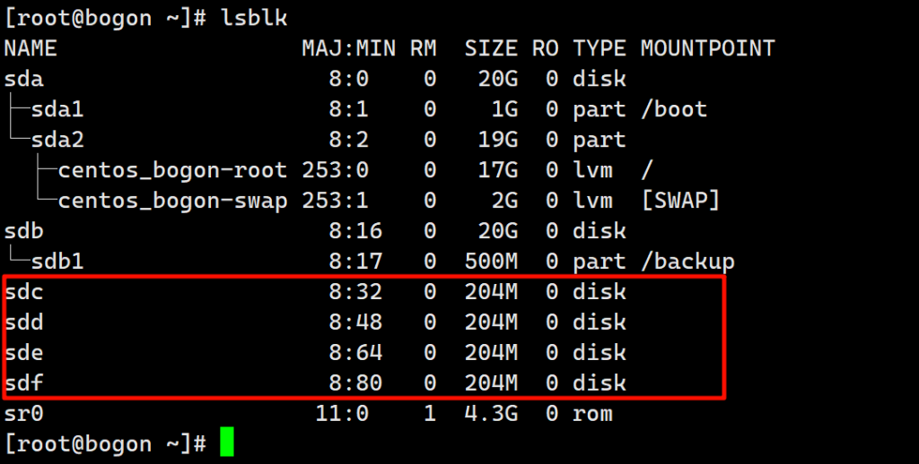Screen dimensions: 919x464
Task: Click the NAME column header
Action: click(x=31, y=48)
